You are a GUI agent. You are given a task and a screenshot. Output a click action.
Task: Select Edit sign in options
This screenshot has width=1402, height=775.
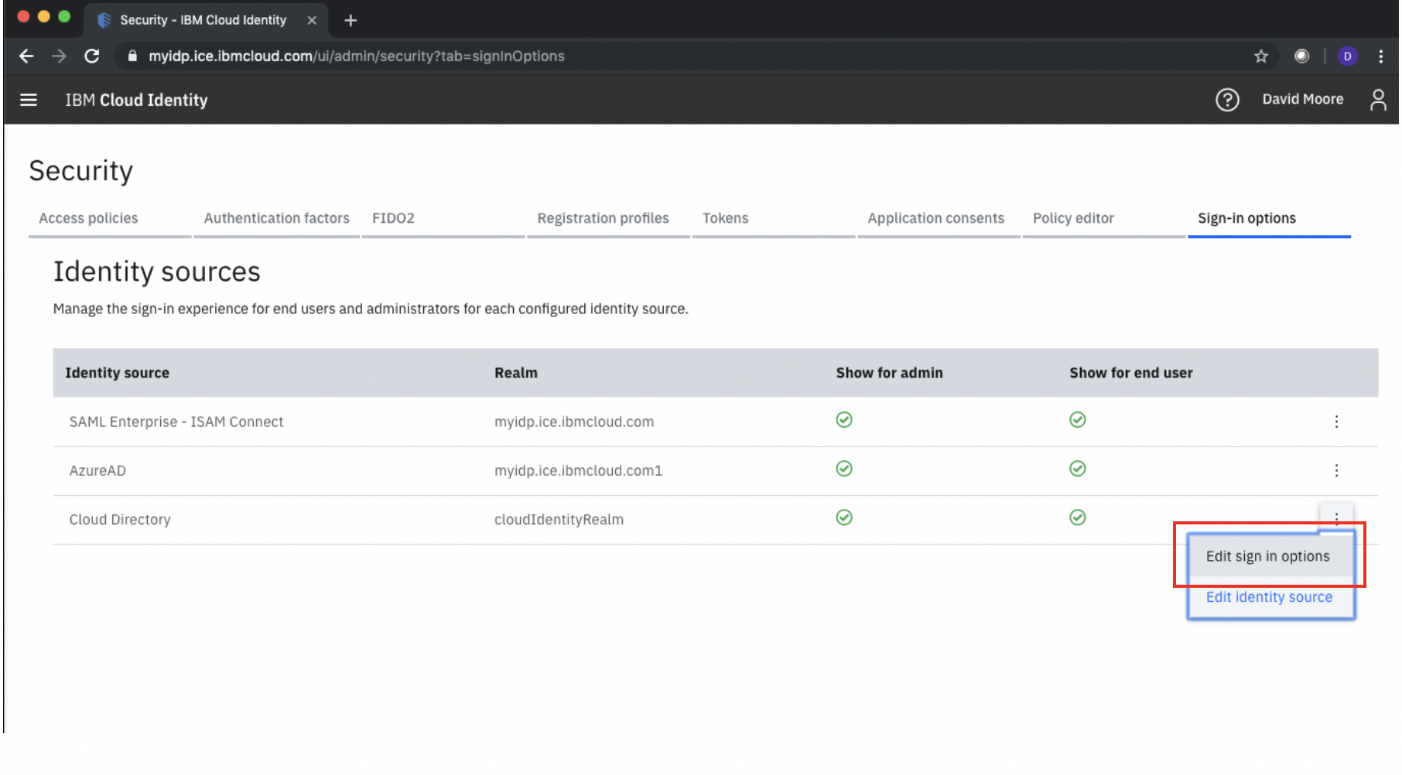click(x=1270, y=556)
